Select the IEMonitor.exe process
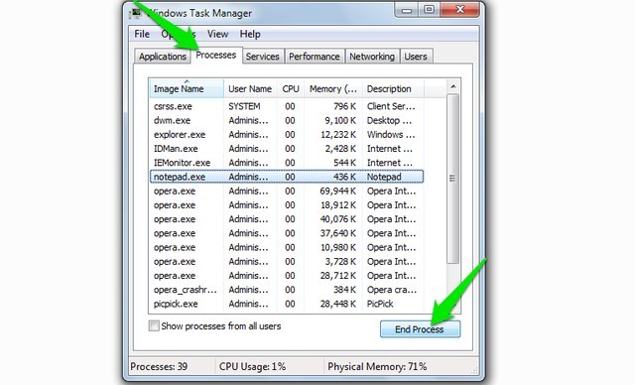Viewport: 635px width, 385px height. [x=287, y=163]
